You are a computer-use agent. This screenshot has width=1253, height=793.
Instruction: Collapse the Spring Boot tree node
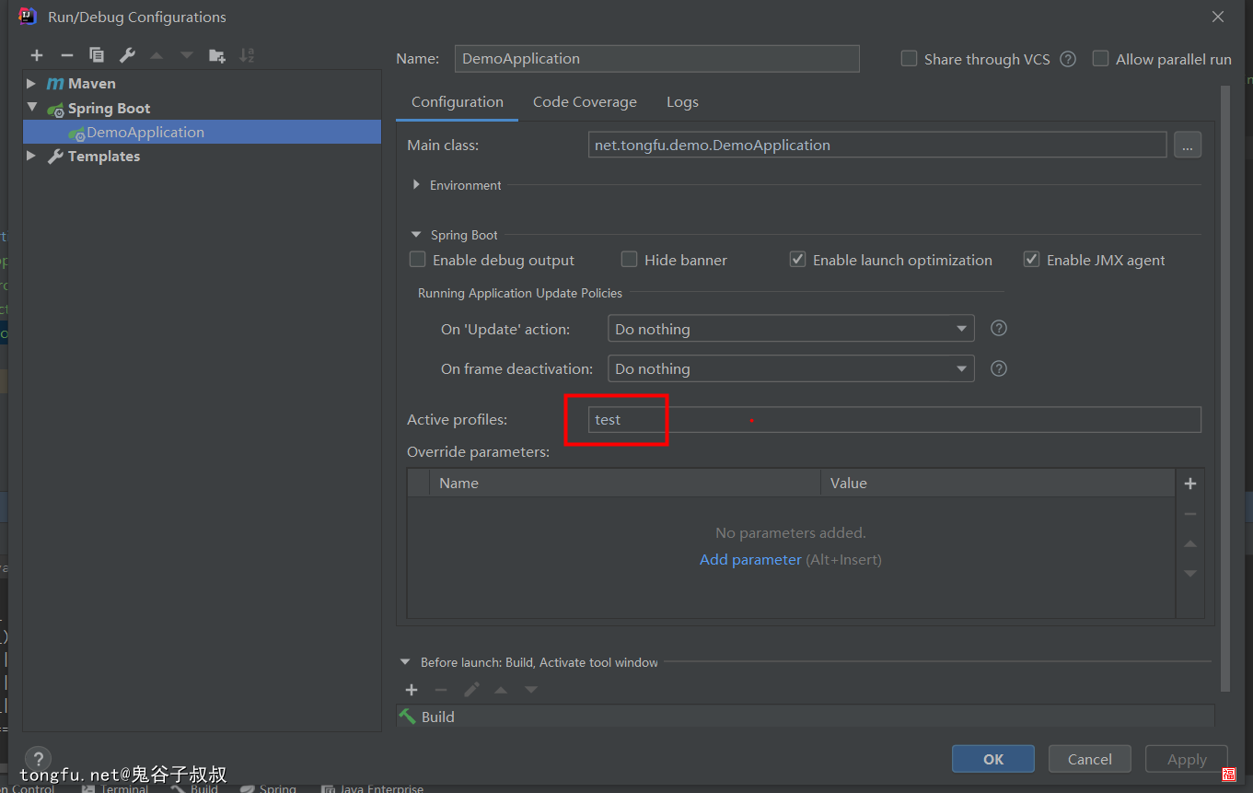[x=32, y=108]
